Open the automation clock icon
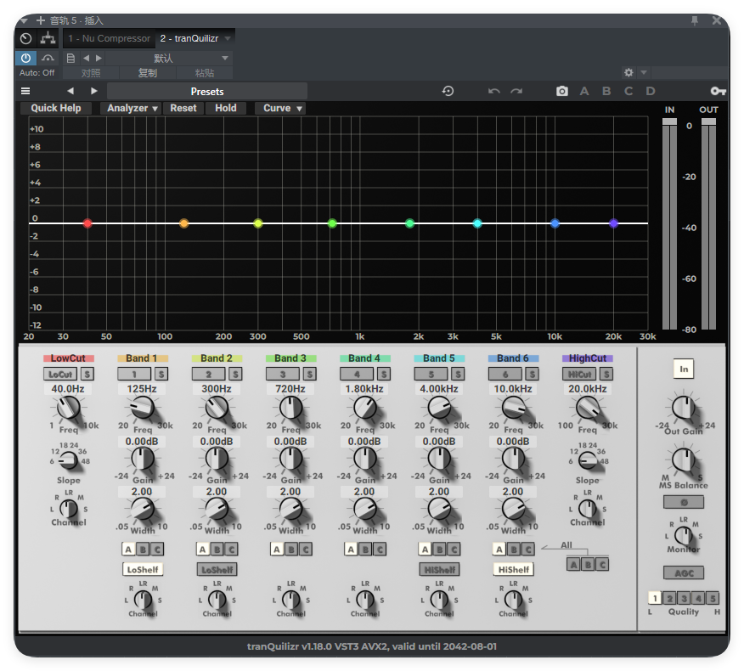Image resolution: width=744 pixels, height=671 pixels. point(26,38)
